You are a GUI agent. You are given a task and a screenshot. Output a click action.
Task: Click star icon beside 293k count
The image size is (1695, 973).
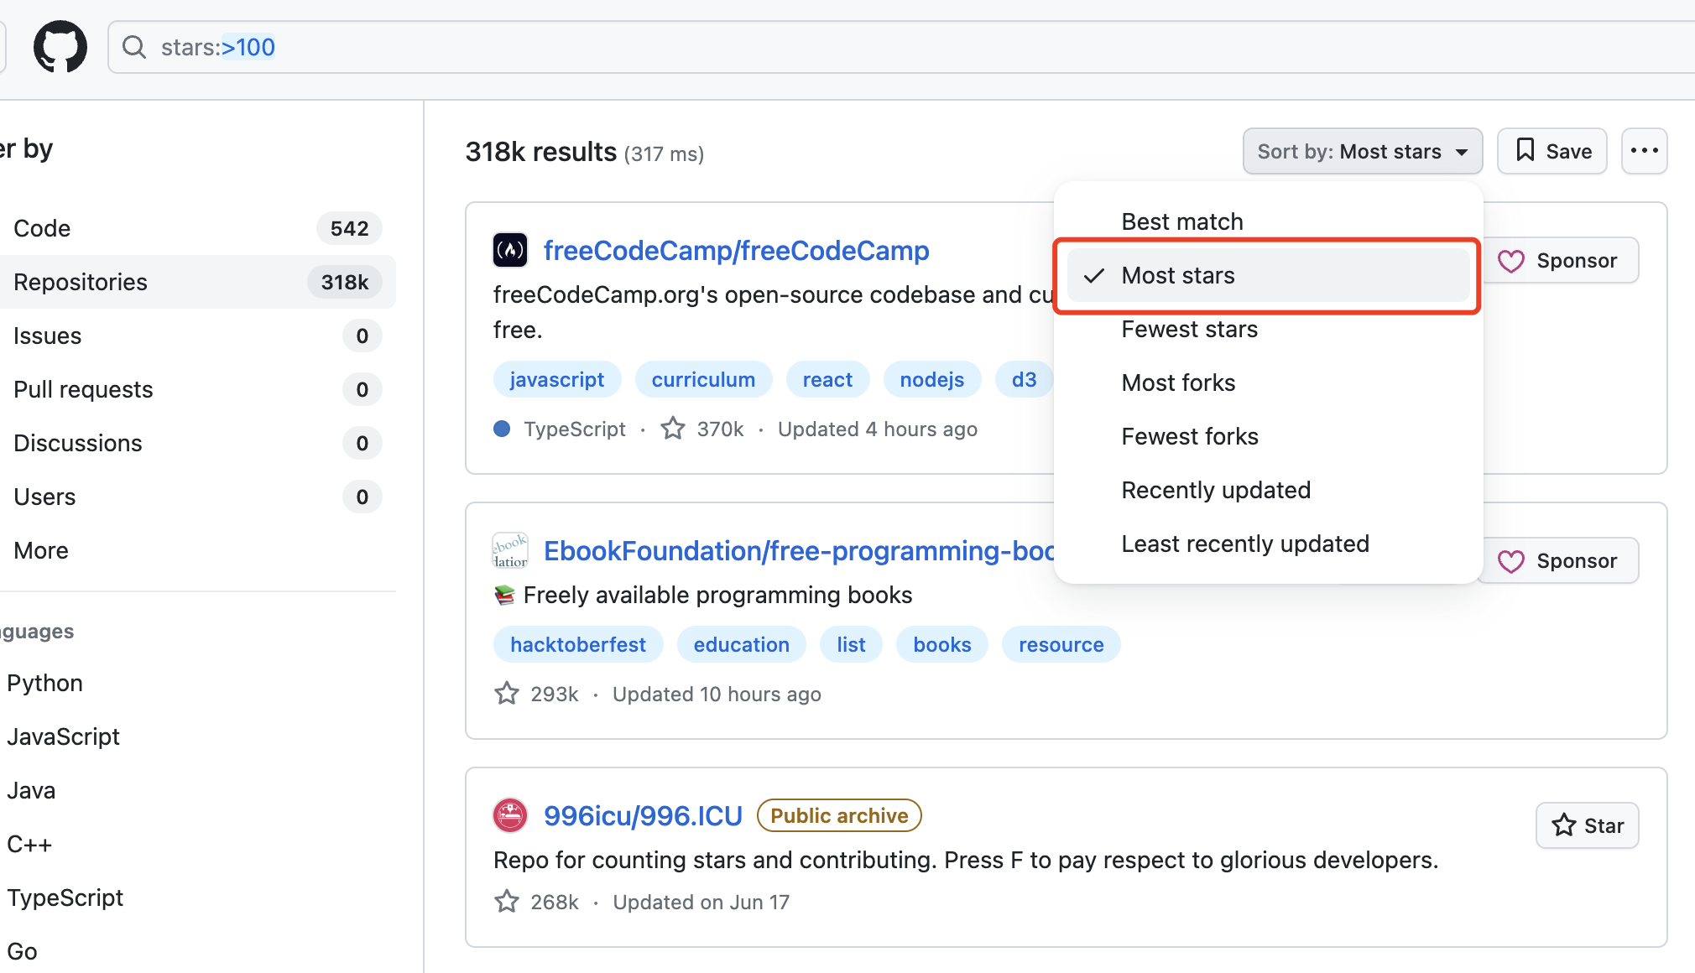point(507,694)
